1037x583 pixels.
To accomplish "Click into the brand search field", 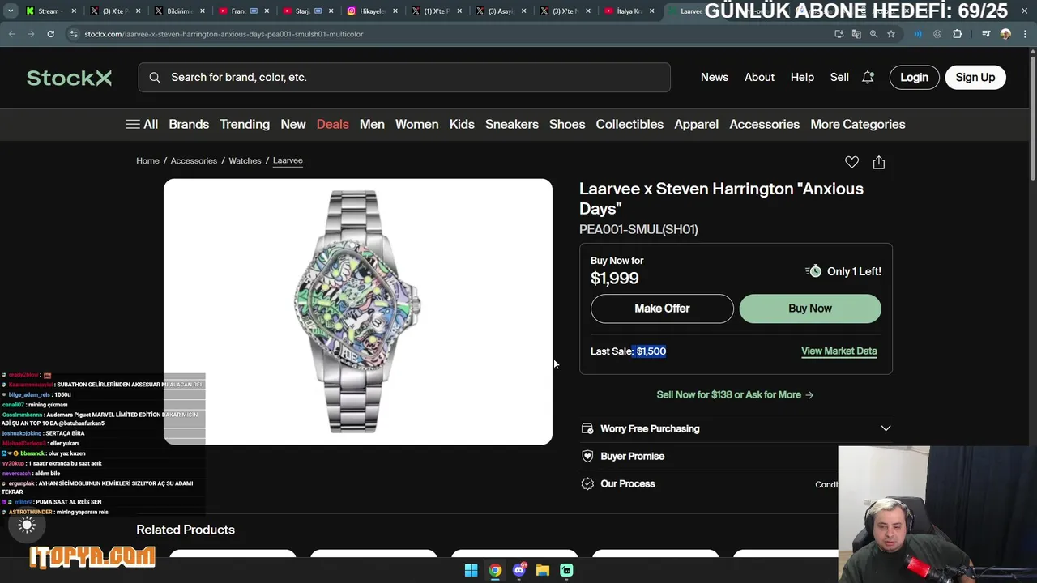I will (404, 77).
